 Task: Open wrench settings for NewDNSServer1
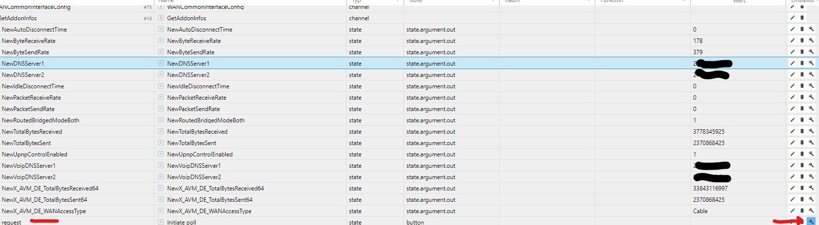pyautogui.click(x=812, y=63)
